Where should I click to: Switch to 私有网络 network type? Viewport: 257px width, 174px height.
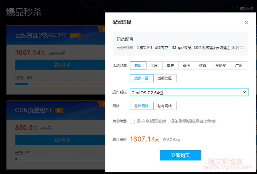coord(164,106)
